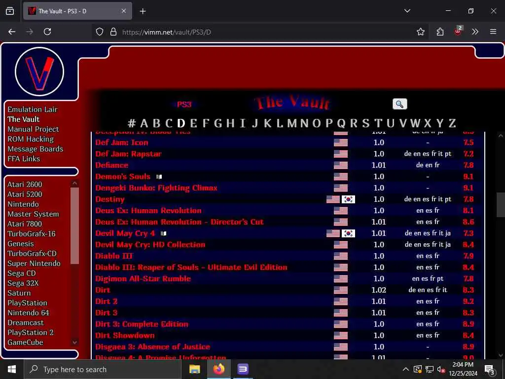Open Firefox View icon in tab bar

(10, 11)
